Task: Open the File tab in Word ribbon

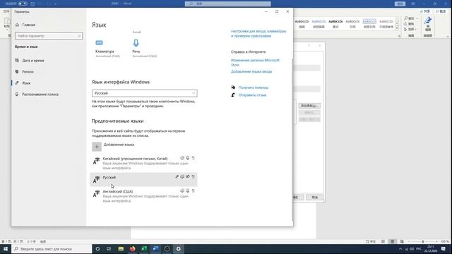Action: pos(6,11)
